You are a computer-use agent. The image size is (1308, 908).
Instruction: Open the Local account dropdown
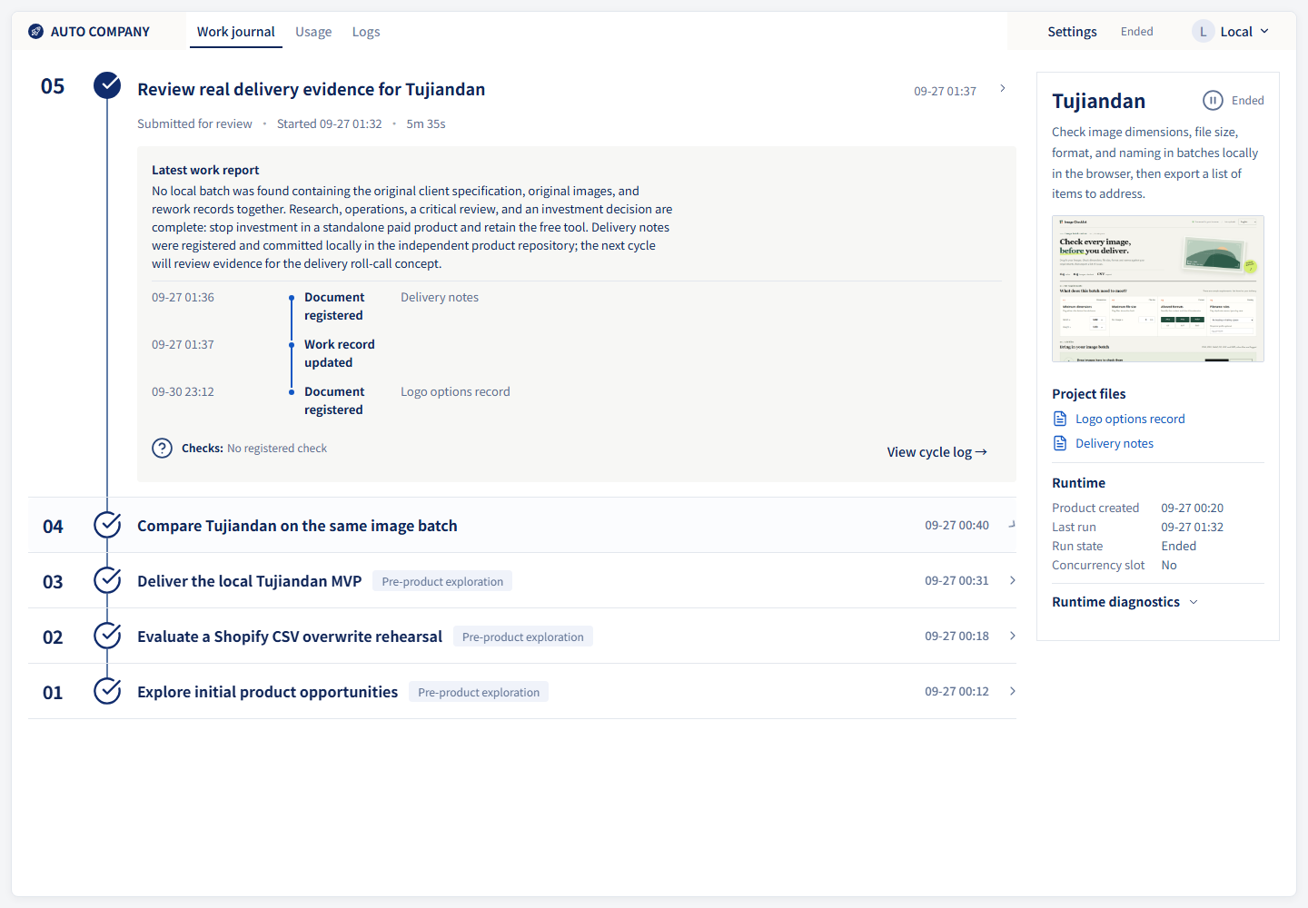click(x=1231, y=32)
